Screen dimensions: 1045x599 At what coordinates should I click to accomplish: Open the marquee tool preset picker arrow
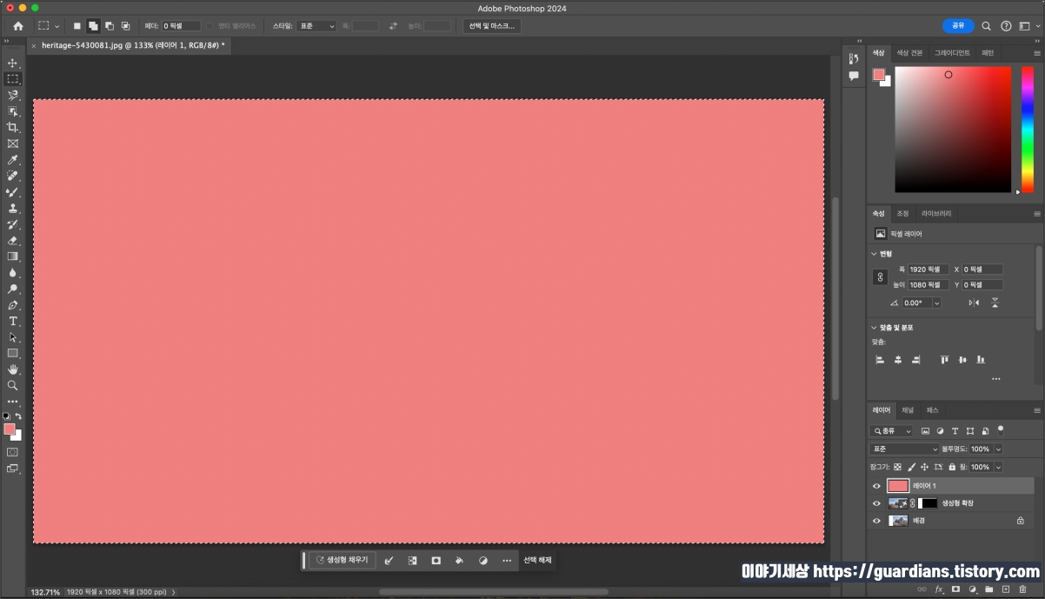coord(57,27)
